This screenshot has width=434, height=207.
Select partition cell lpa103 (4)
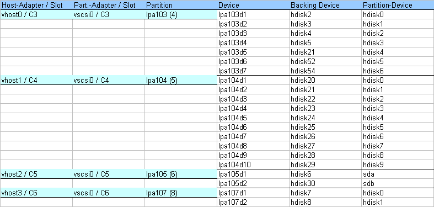click(x=181, y=15)
